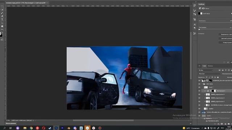
Task: Open the Character panel (A) icon
Action: click(195, 25)
